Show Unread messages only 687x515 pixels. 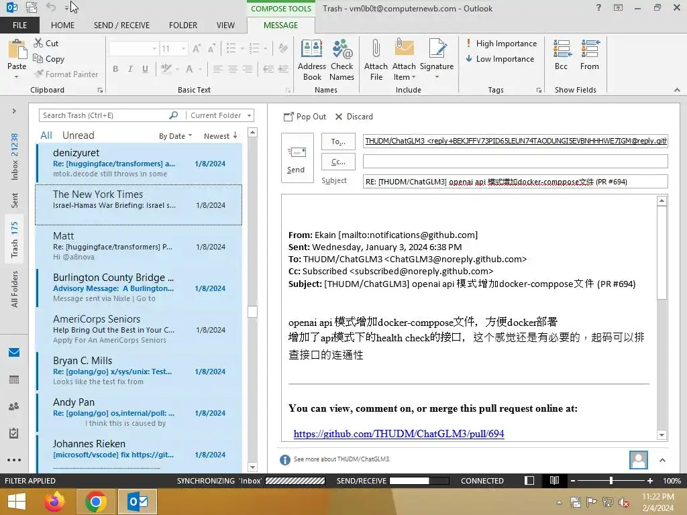click(78, 135)
